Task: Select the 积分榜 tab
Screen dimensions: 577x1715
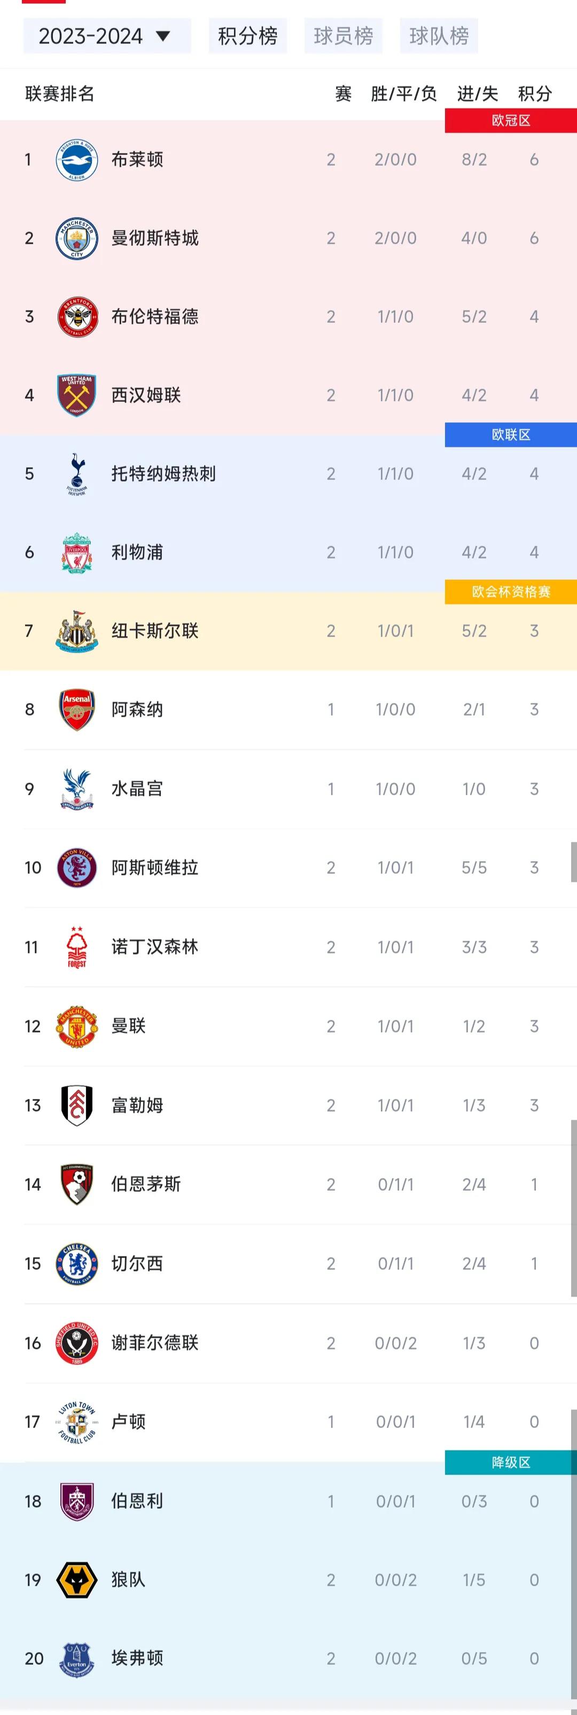Action: point(247,36)
